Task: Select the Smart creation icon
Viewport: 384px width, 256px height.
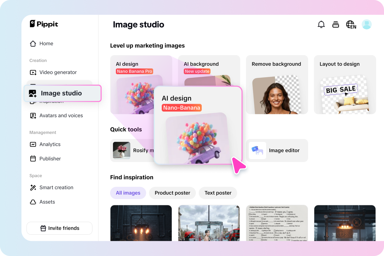Action: point(33,187)
